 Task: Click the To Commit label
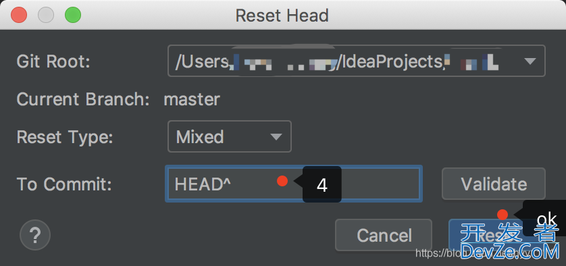[x=64, y=184]
